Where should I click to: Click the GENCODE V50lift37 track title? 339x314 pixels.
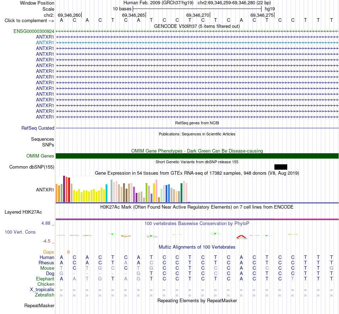tap(197, 26)
